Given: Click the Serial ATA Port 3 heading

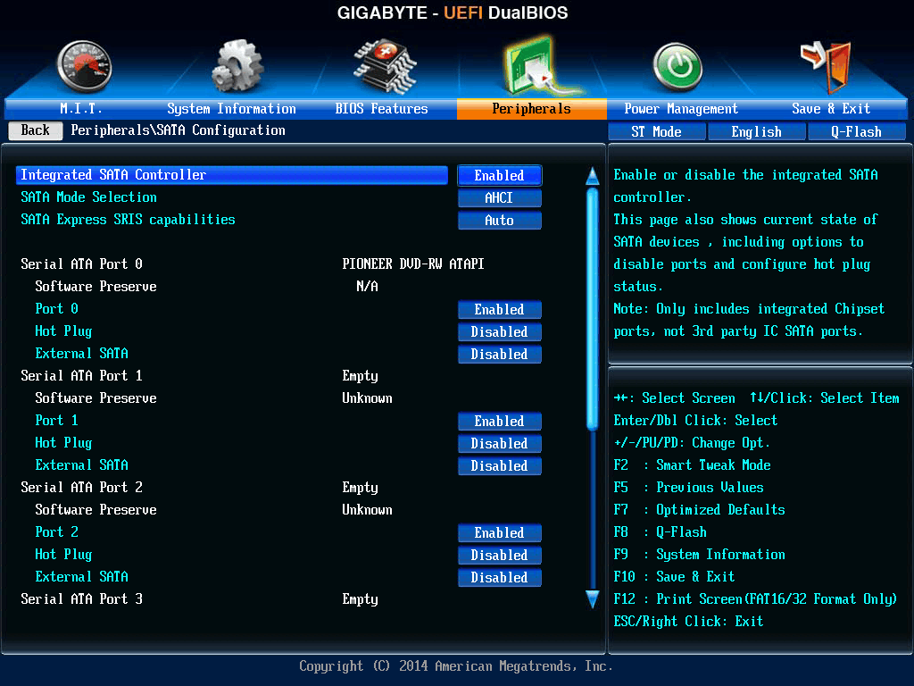Looking at the screenshot, I should pyautogui.click(x=81, y=599).
